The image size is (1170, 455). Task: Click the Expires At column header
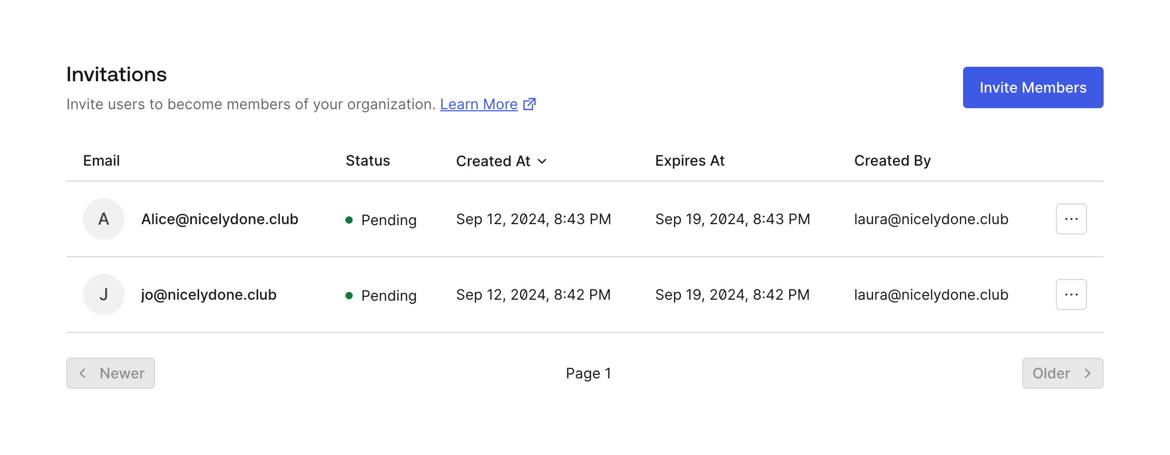(x=690, y=161)
